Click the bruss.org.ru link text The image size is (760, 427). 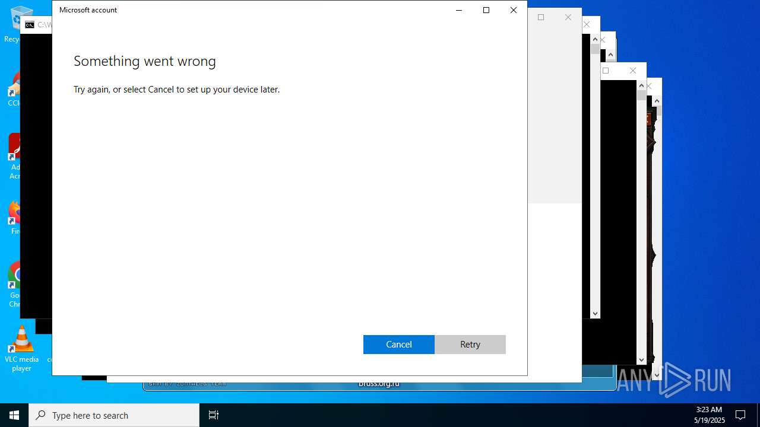[379, 383]
